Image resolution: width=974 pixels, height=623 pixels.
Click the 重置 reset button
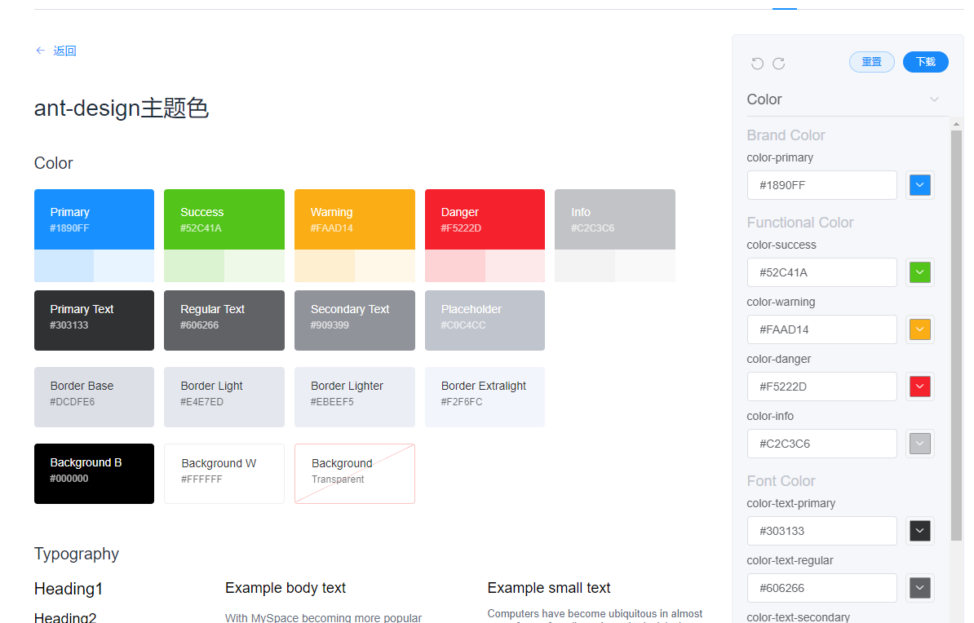click(871, 62)
